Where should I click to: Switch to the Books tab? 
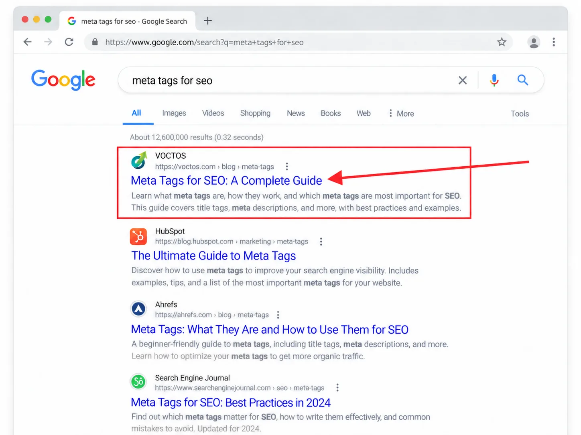[x=331, y=113]
